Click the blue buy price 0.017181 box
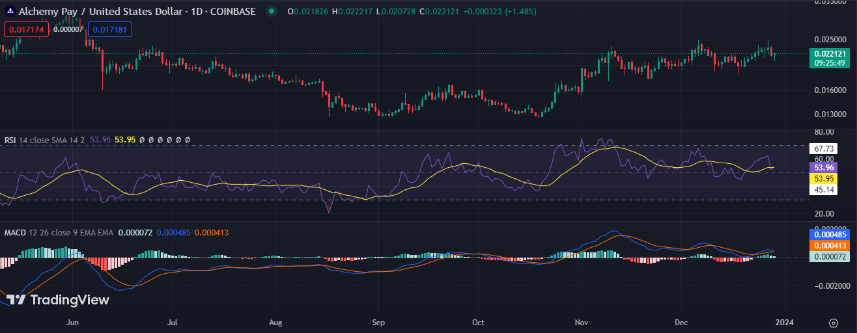Viewport: 857px width, 333px height. click(111, 29)
